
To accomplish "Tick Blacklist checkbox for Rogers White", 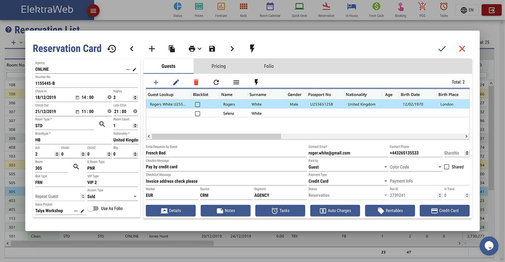I will 198,104.
